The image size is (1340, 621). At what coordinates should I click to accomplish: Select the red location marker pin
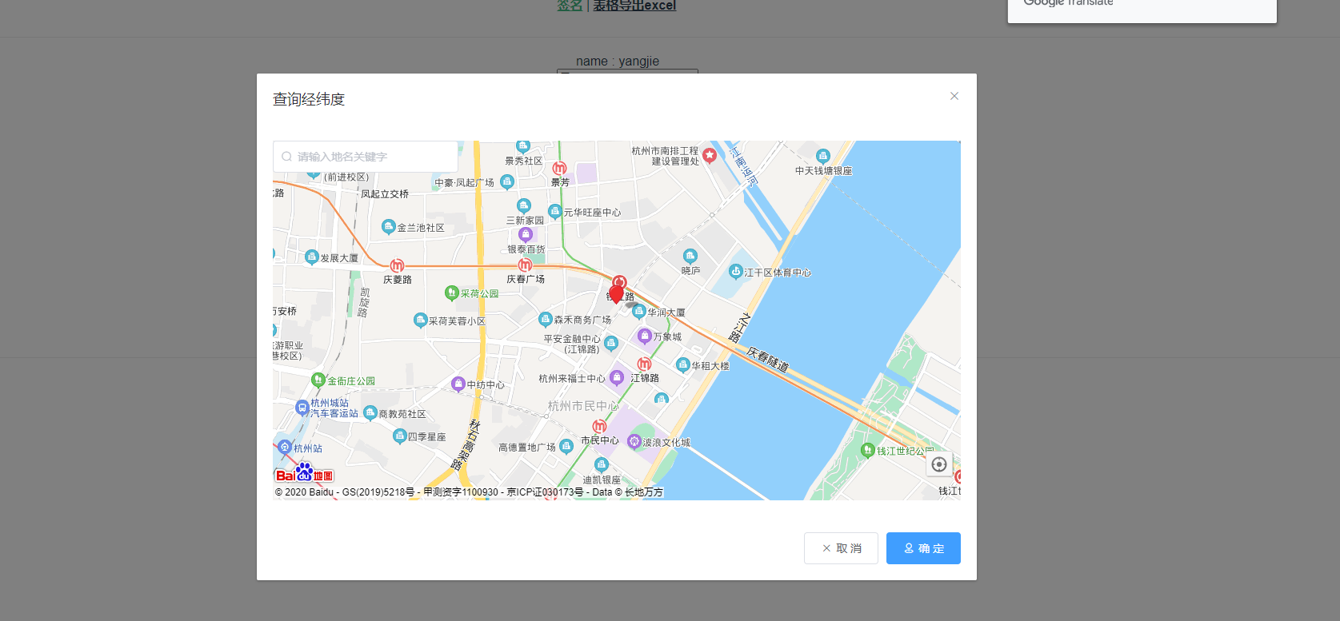coord(616,293)
